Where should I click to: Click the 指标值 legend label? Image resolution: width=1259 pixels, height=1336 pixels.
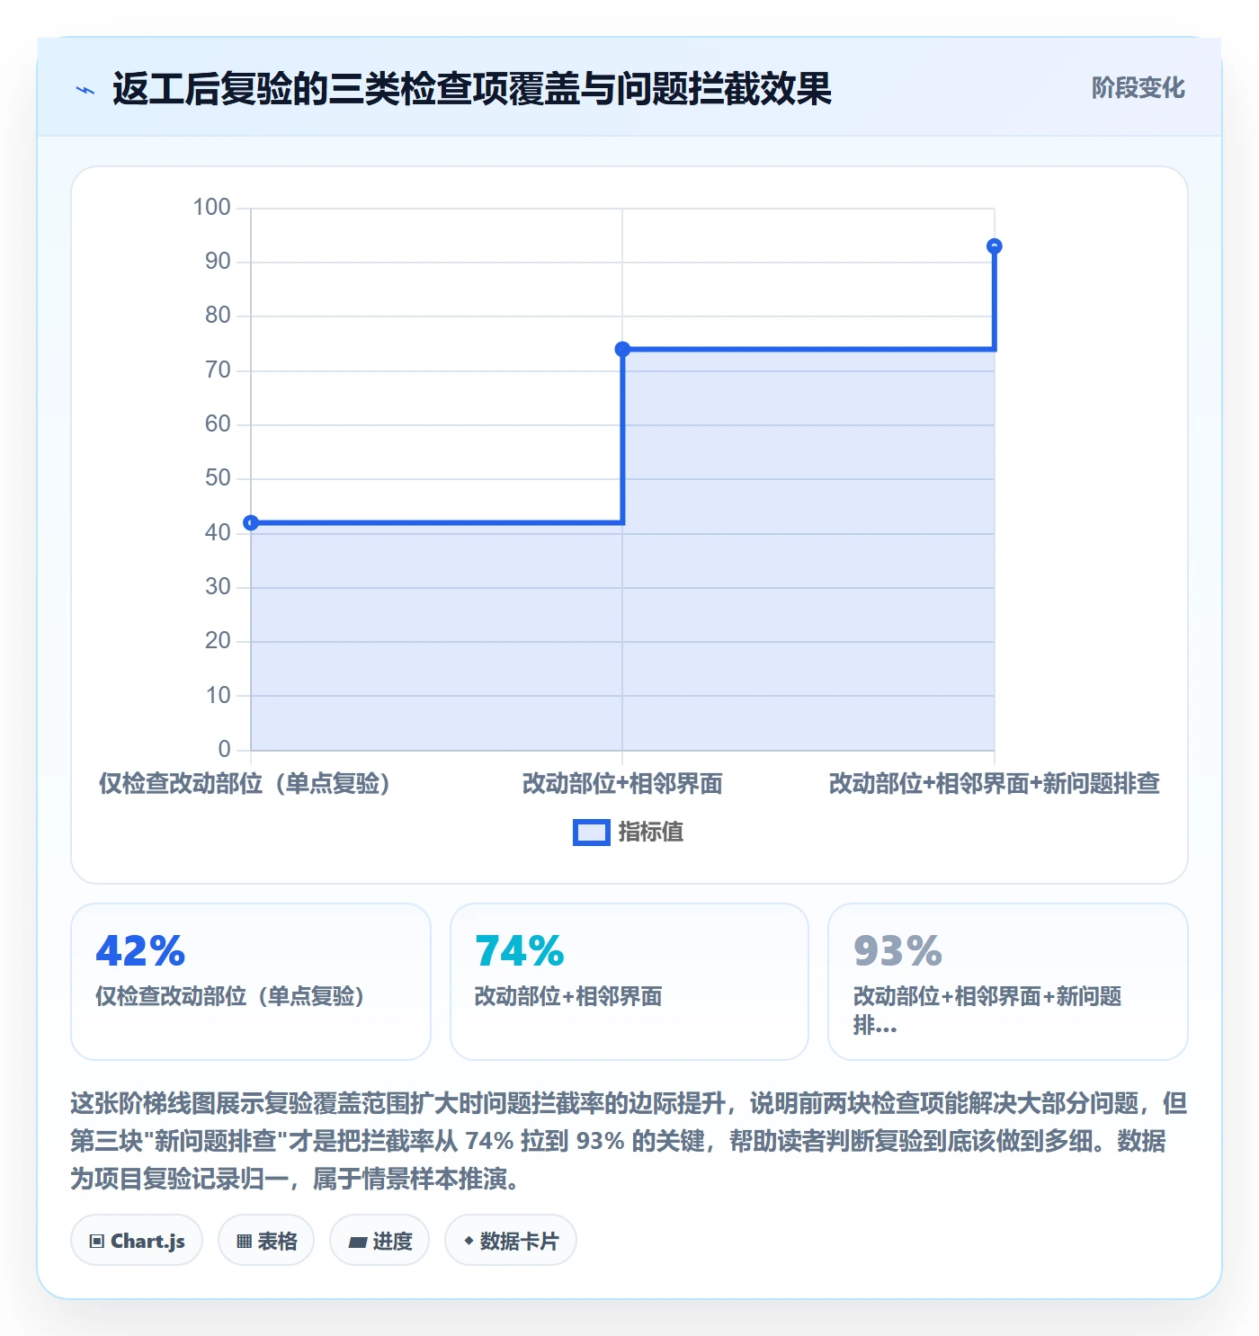pyautogui.click(x=650, y=833)
